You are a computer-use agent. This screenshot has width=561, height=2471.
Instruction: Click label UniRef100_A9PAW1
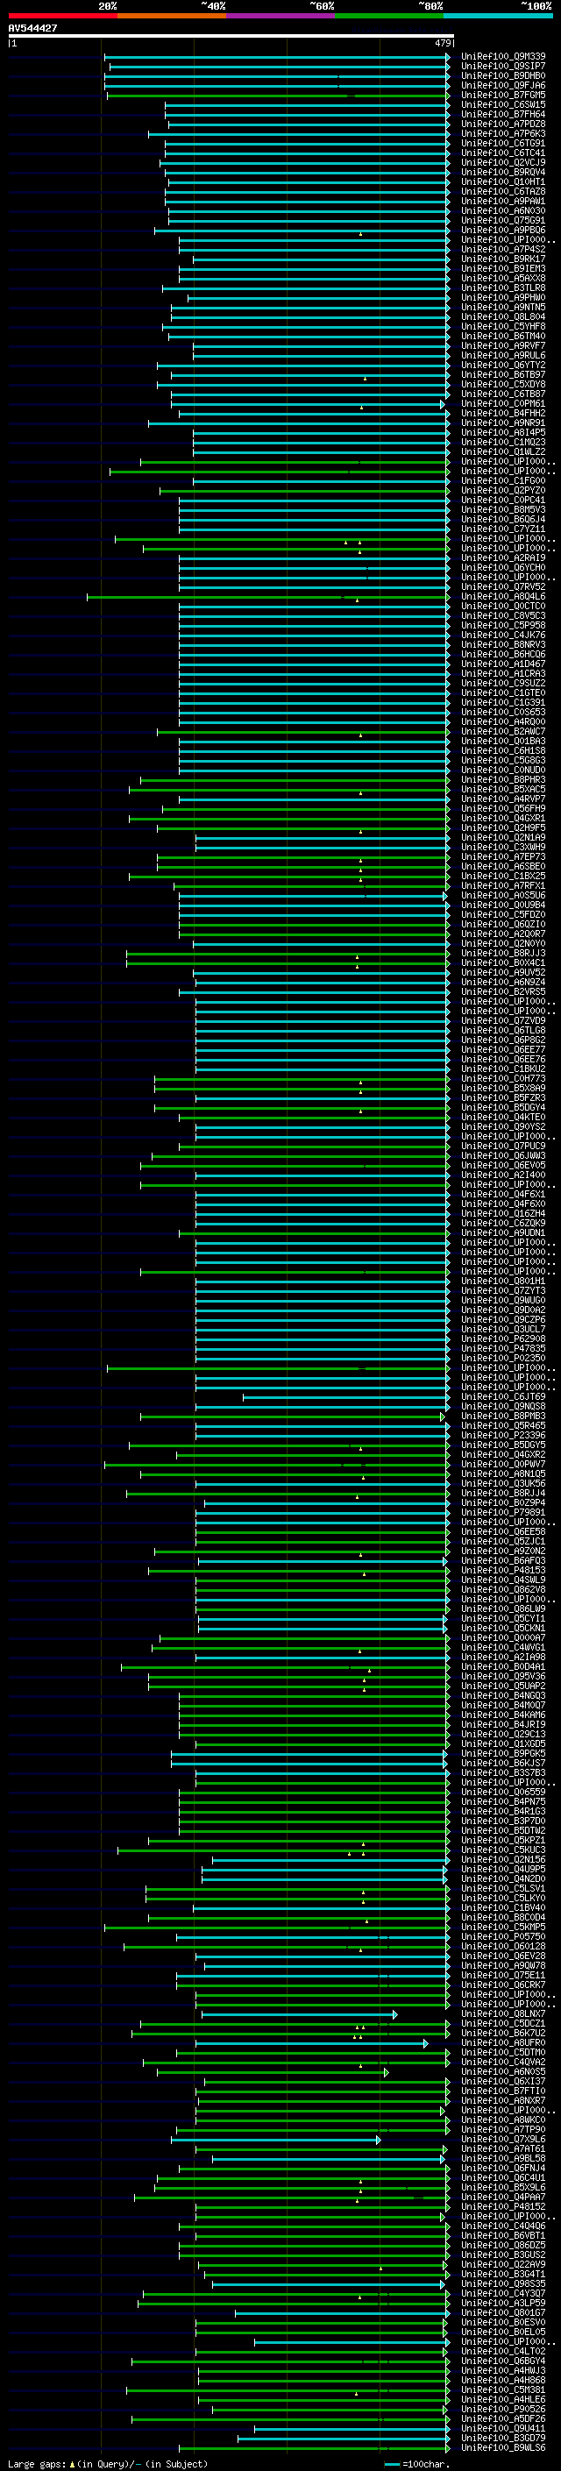click(503, 202)
